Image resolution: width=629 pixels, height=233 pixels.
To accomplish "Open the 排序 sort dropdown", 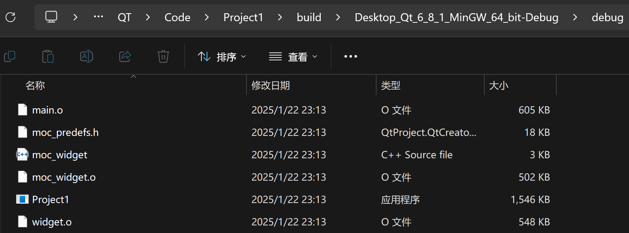I will coord(223,56).
